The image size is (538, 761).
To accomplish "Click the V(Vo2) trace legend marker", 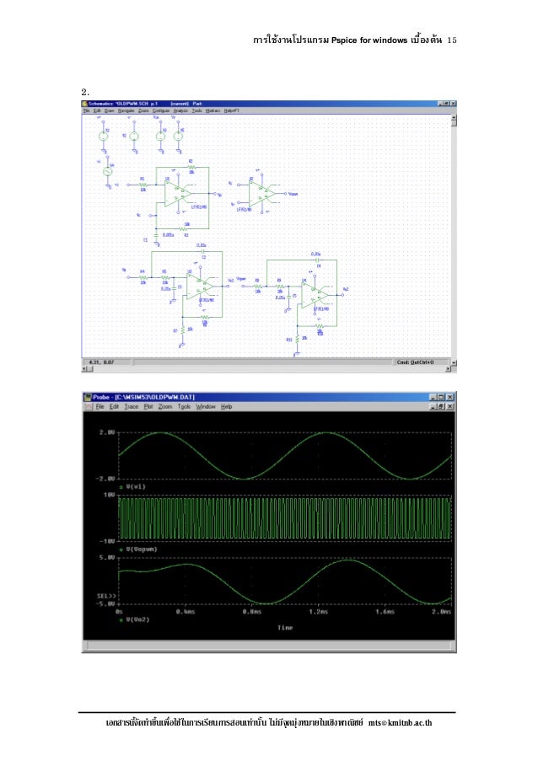I will click(x=121, y=621).
